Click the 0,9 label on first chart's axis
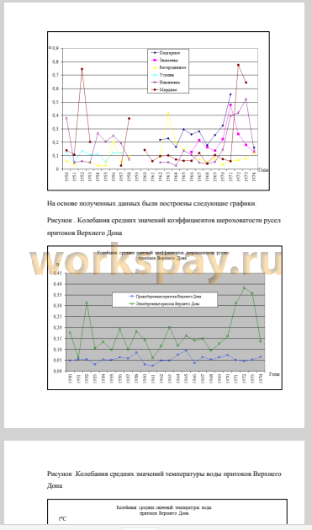This screenshot has height=530, width=312. (55, 48)
